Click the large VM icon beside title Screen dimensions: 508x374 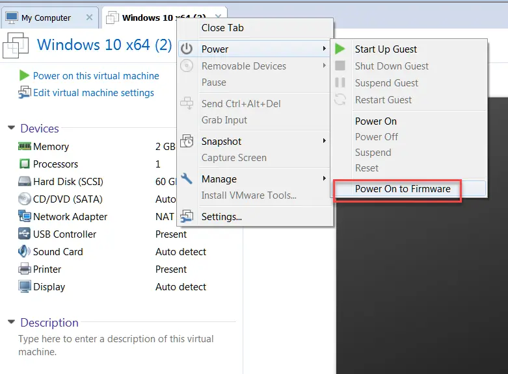(x=16, y=45)
